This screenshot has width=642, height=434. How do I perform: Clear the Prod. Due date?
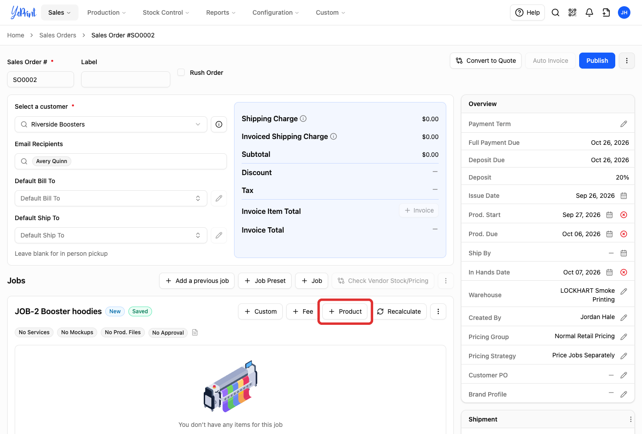[624, 234]
